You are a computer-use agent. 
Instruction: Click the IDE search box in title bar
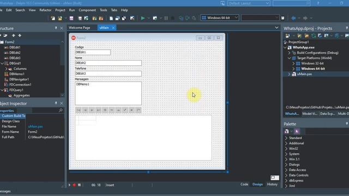[x=291, y=3]
